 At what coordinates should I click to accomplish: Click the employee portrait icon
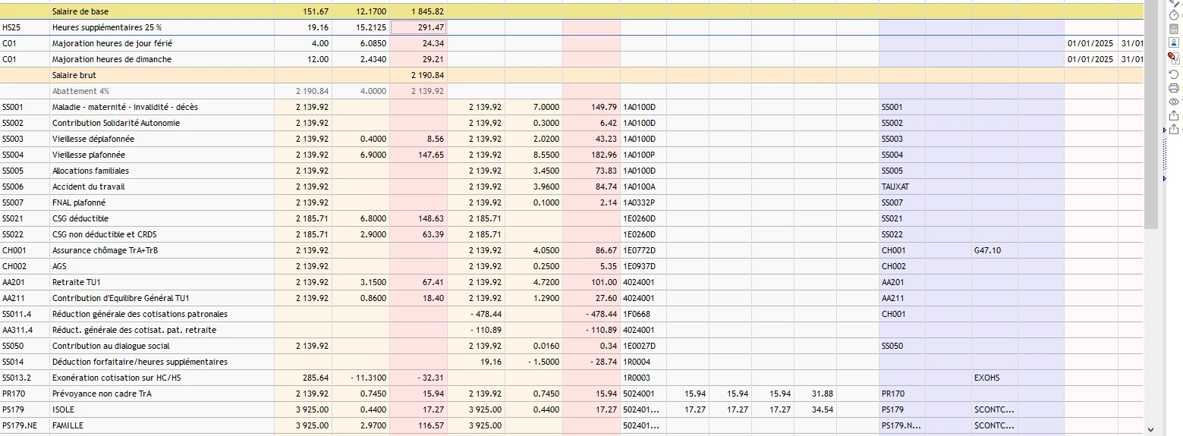[1174, 42]
